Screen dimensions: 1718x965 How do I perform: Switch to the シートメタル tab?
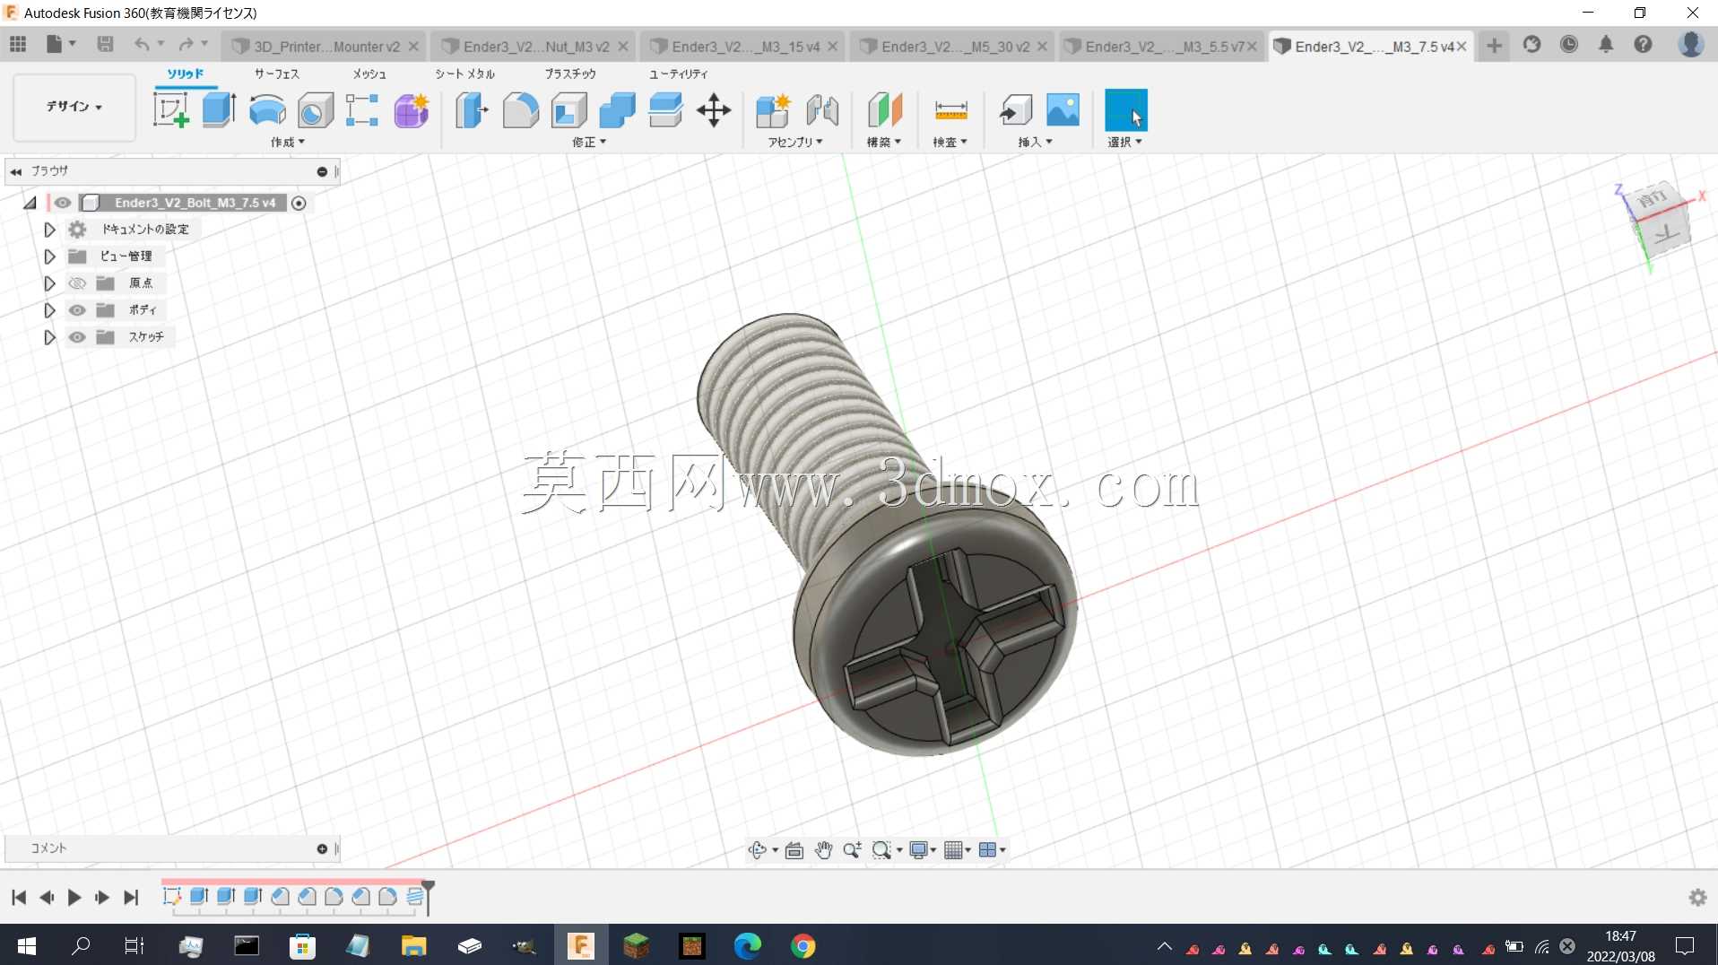[x=464, y=74]
